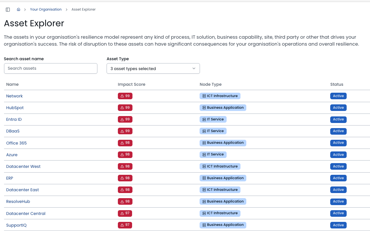This screenshot has width=370, height=231.
Task: Open the SupportIQ asset
Action: (16, 225)
